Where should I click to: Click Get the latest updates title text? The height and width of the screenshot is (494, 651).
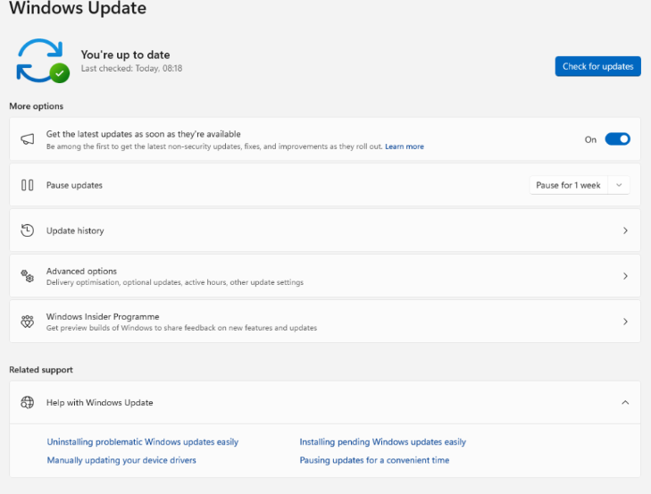143,134
